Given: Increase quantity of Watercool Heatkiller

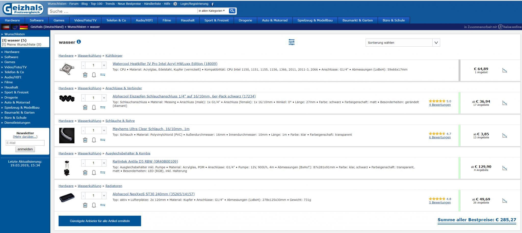Looking at the screenshot, I should point(104,66).
